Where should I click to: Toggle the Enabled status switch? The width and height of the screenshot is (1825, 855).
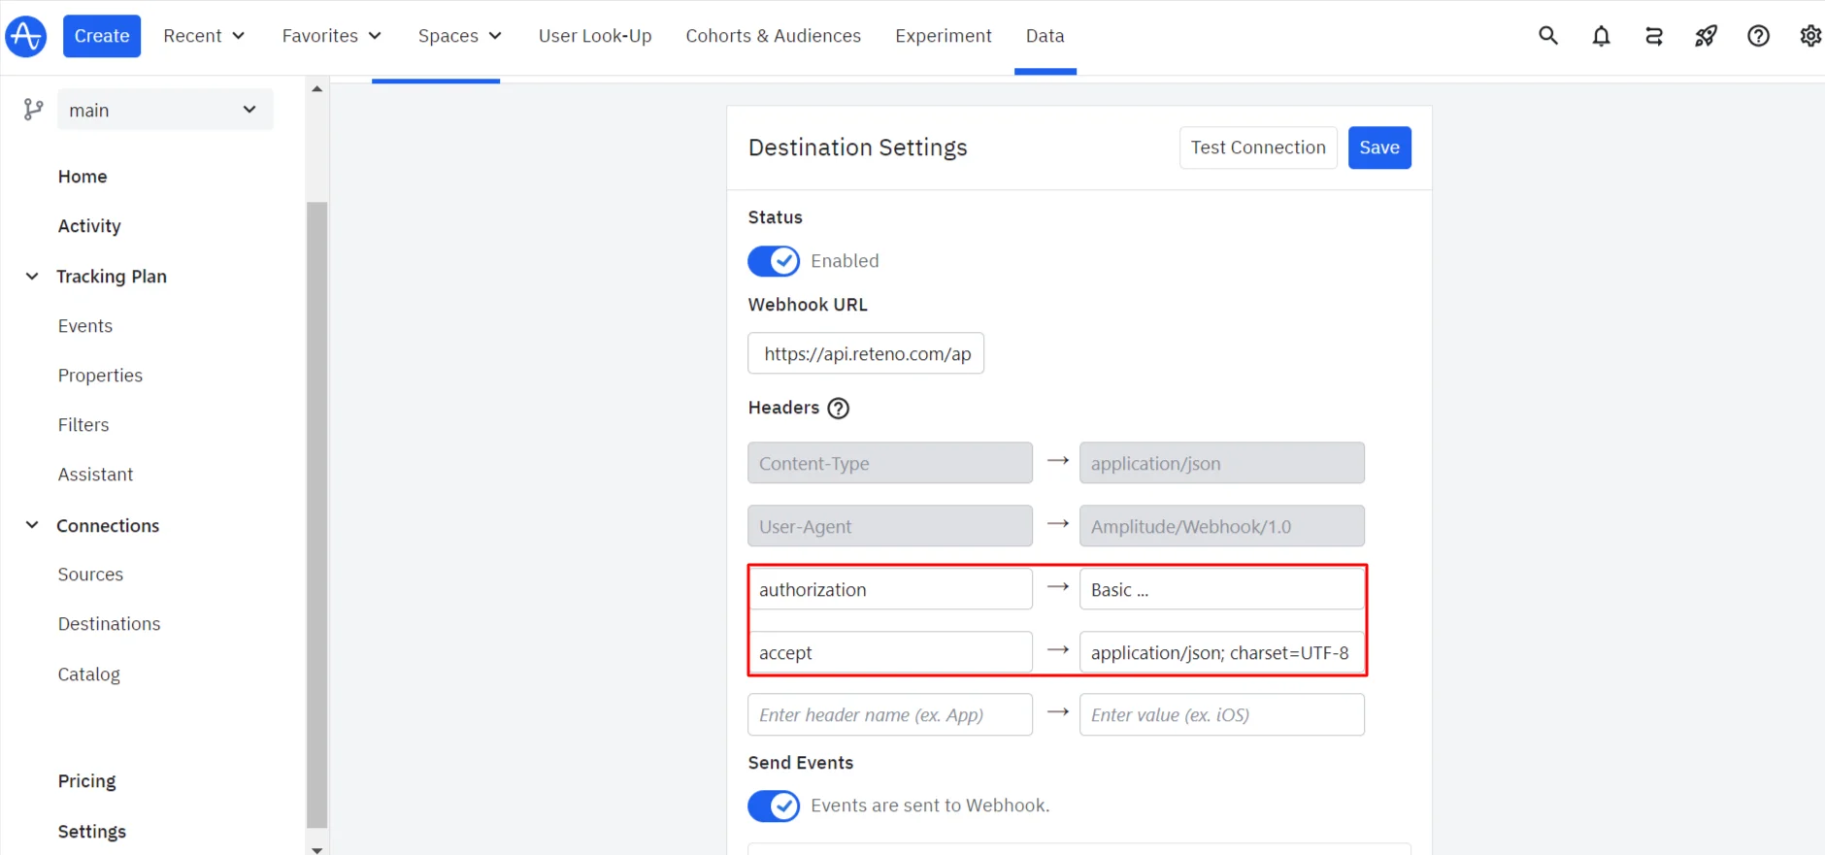pos(774,261)
